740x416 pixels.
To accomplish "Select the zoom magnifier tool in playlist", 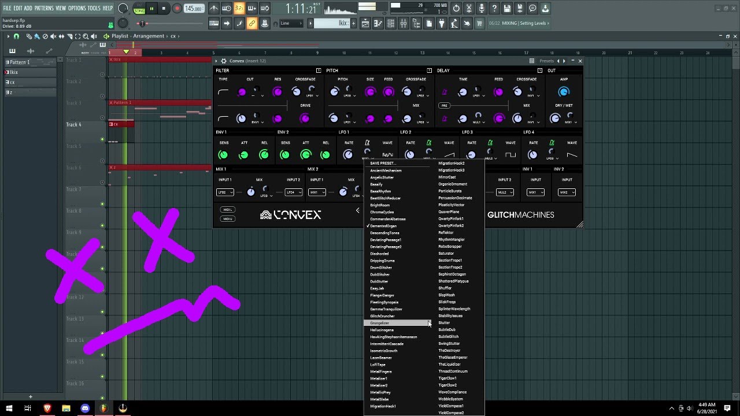I will click(x=86, y=36).
